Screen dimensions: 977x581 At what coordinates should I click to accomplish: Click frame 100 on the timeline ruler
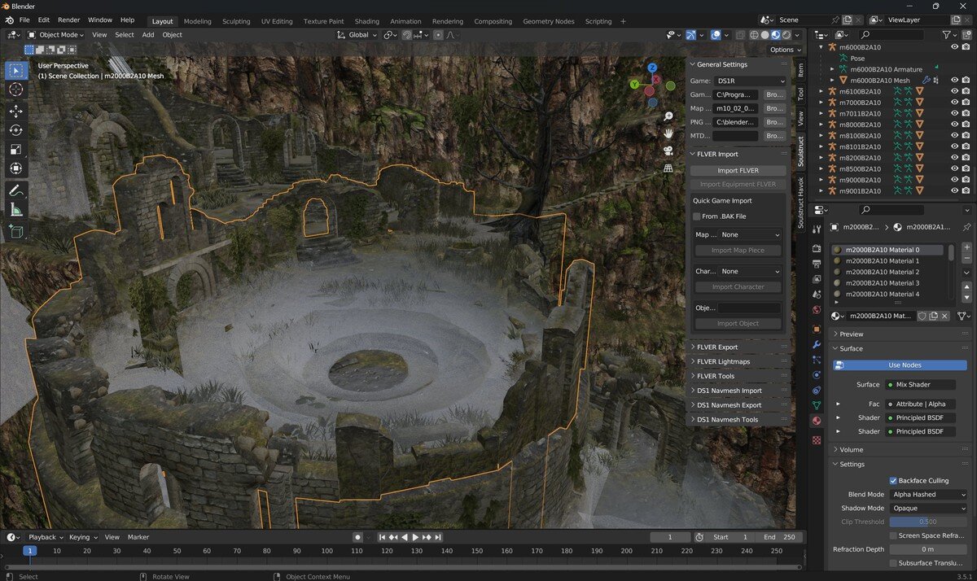[x=326, y=551]
